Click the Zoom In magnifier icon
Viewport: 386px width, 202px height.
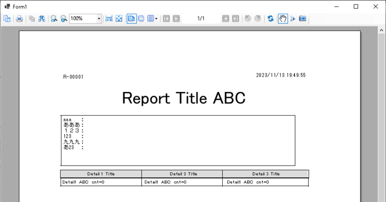(x=63, y=19)
